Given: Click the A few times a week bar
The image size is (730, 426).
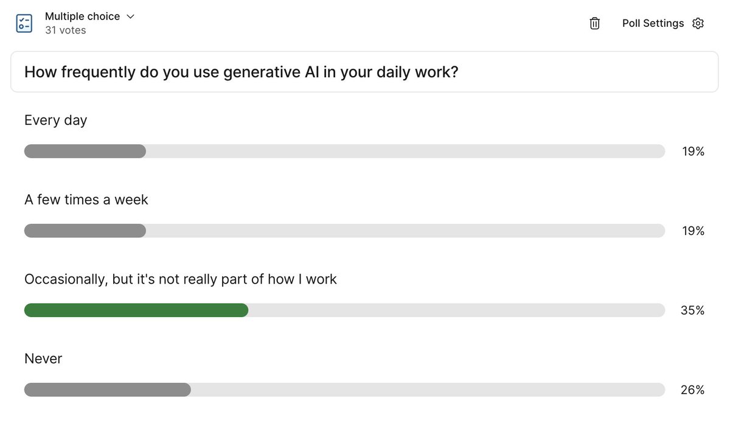Looking at the screenshot, I should point(344,231).
